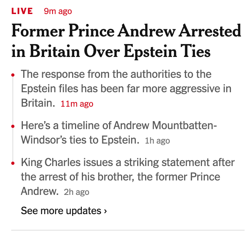
Task: Click the vertical timeline line between the first two bullets
Action: click(13, 100)
